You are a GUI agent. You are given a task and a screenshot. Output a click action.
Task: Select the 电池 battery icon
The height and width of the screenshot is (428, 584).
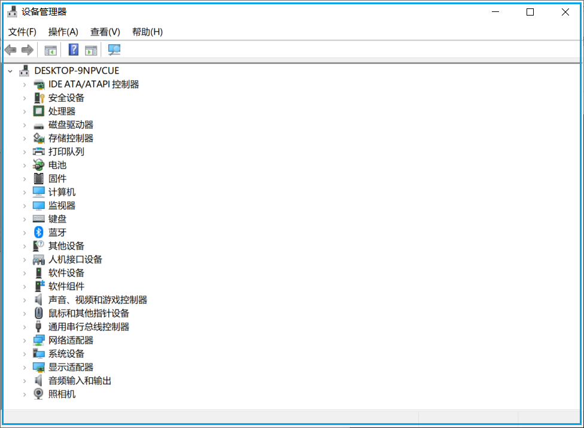point(38,165)
